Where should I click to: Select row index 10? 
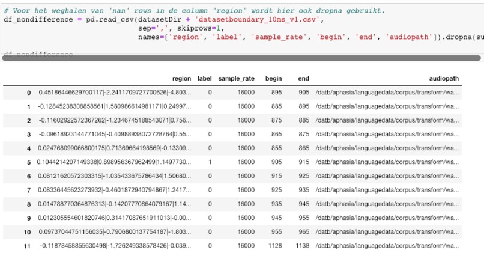[27, 232]
